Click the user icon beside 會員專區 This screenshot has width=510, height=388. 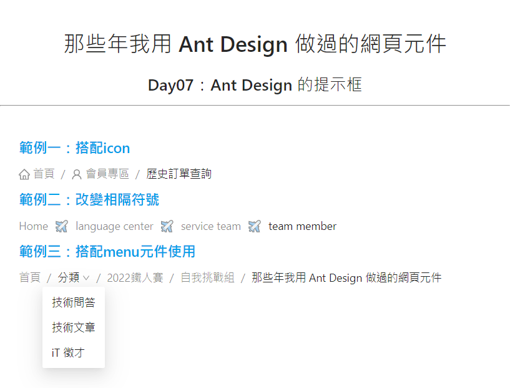[x=77, y=174]
